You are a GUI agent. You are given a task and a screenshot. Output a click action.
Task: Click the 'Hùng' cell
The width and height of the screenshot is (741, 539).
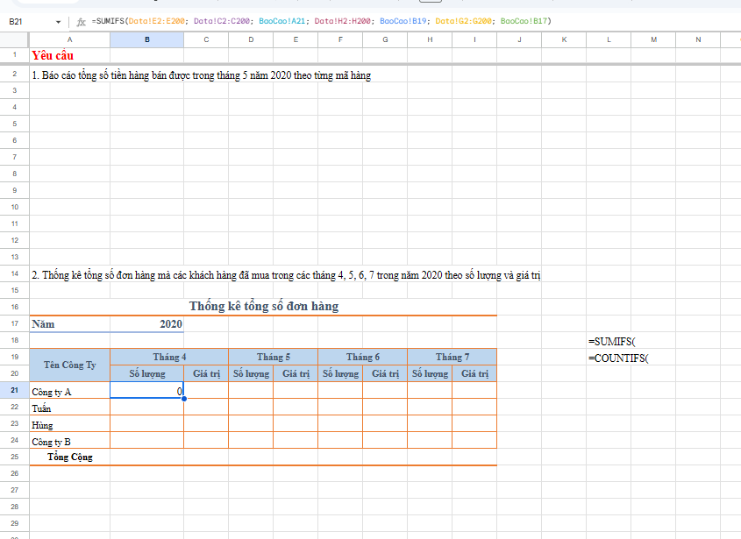(70, 423)
